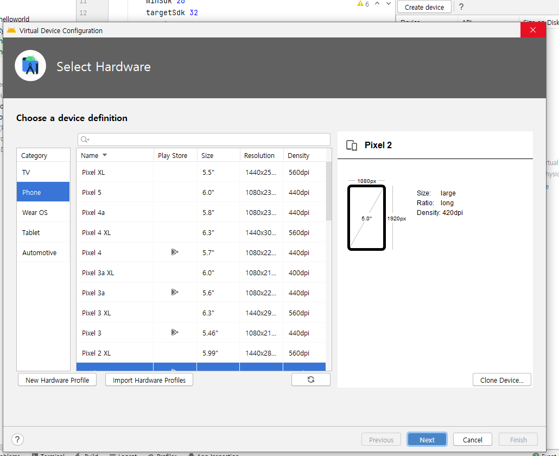This screenshot has height=456, width=559.
Task: Click the search magnifier icon in search box
Action: click(x=85, y=140)
